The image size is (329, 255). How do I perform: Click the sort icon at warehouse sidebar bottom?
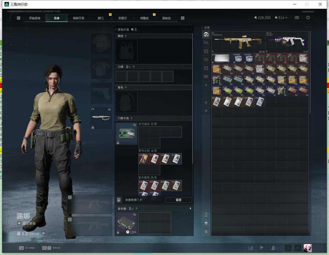pos(206,232)
